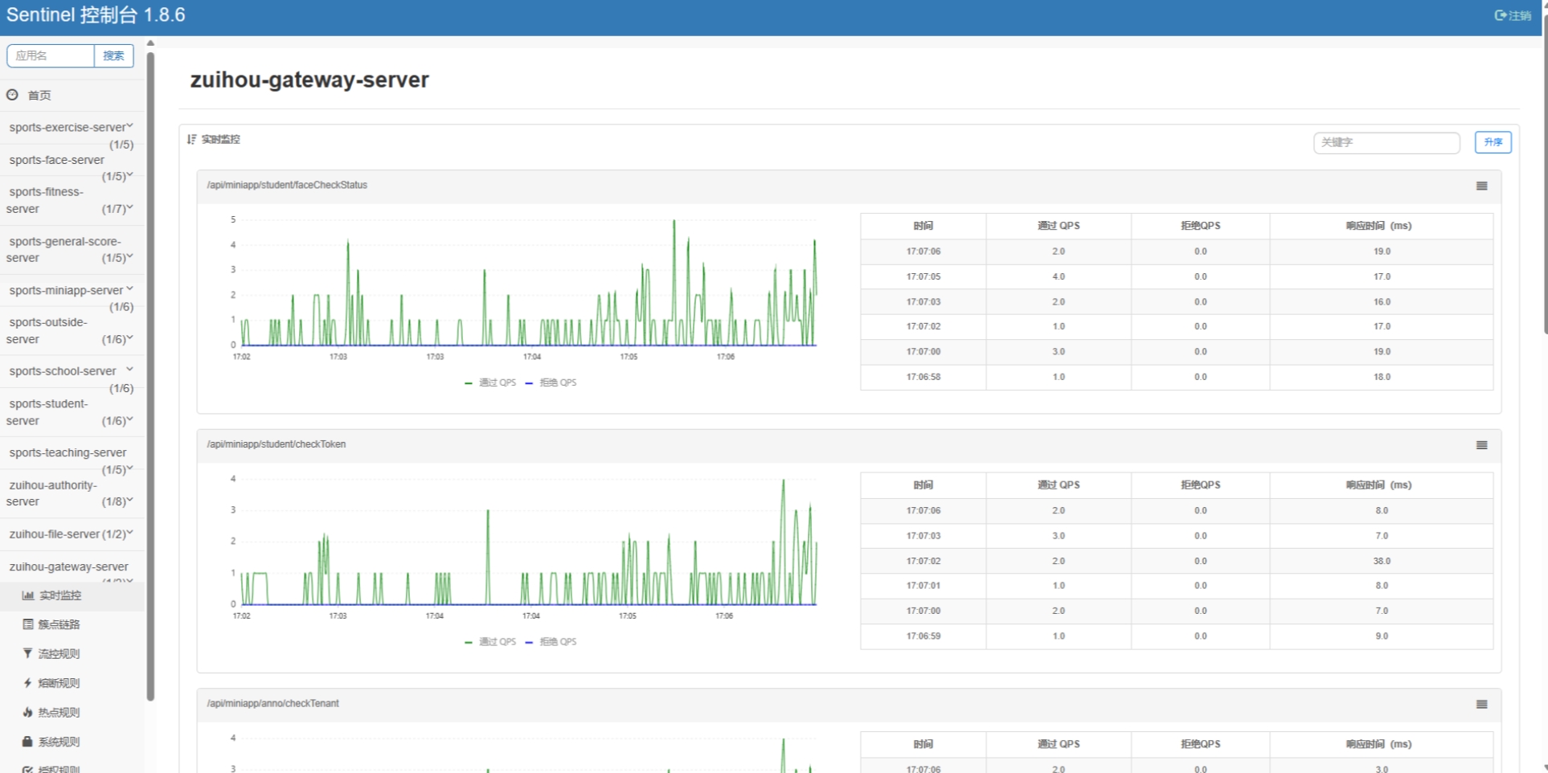
Task: Click the 注销 logout icon in header
Action: 1500,15
